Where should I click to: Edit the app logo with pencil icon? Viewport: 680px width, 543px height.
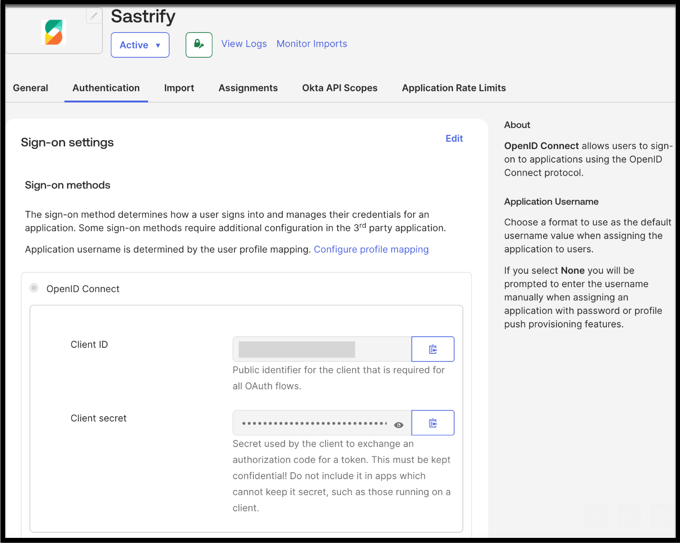pyautogui.click(x=94, y=16)
